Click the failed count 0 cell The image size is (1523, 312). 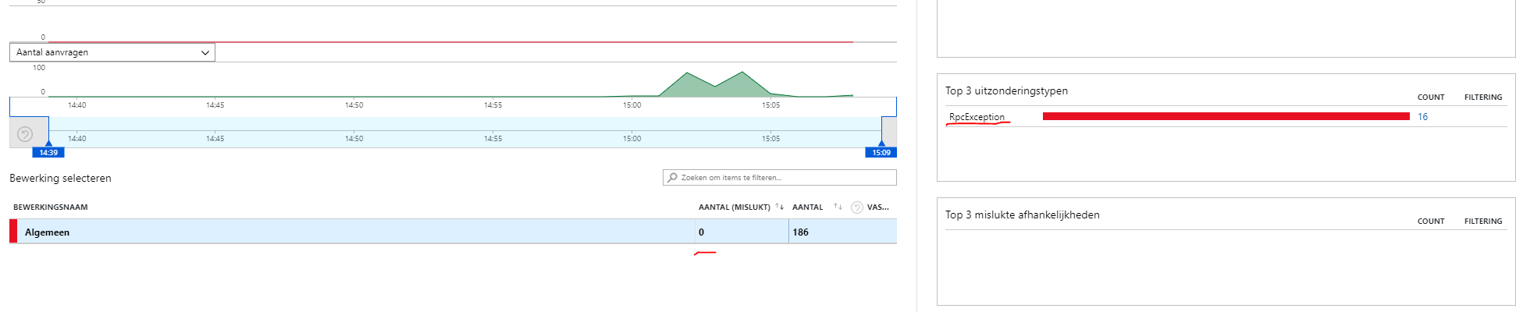click(742, 232)
